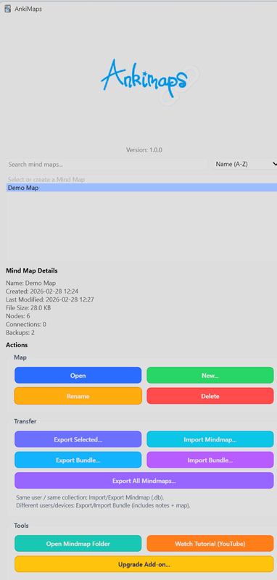Click the Ankimaps logo image
Image resolution: width=277 pixels, height=580 pixels.
coord(150,82)
